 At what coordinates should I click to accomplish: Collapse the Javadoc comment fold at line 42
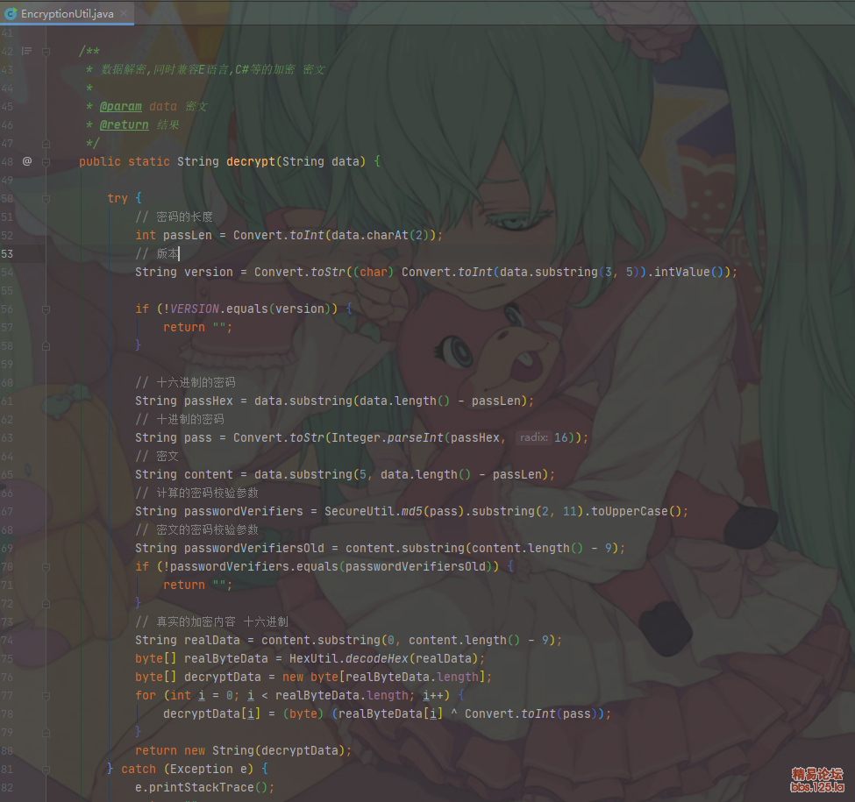click(x=46, y=52)
